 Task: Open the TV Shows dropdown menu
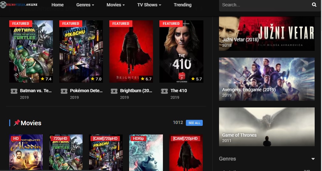[149, 5]
